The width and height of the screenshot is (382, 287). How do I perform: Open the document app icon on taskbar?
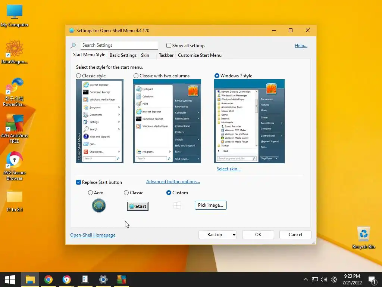[85, 280]
